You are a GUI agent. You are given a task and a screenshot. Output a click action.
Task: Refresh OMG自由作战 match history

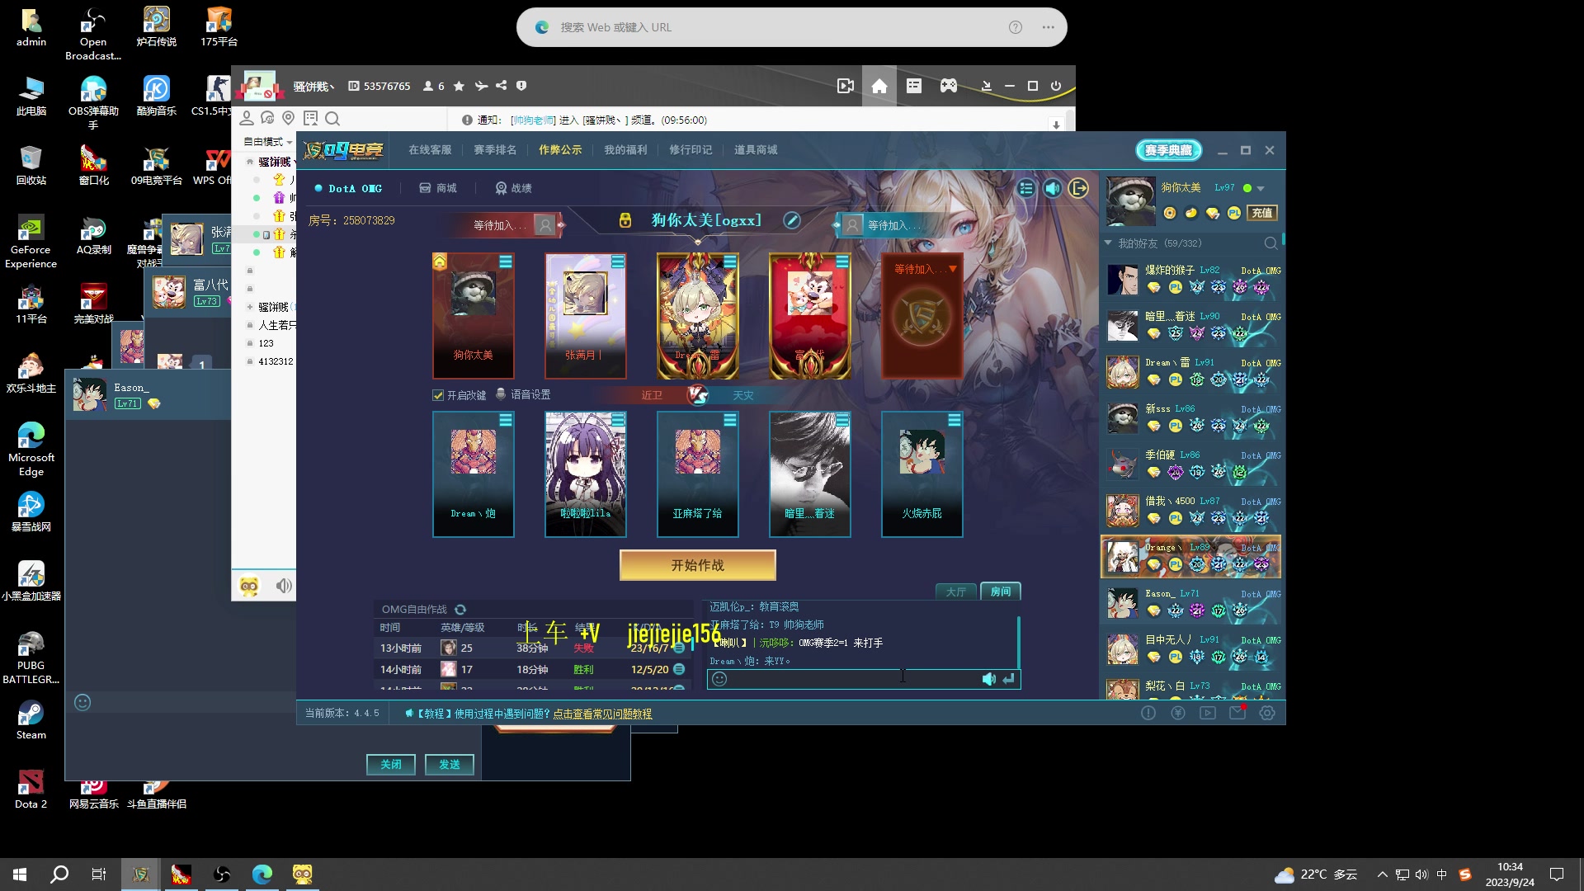pyautogui.click(x=460, y=610)
